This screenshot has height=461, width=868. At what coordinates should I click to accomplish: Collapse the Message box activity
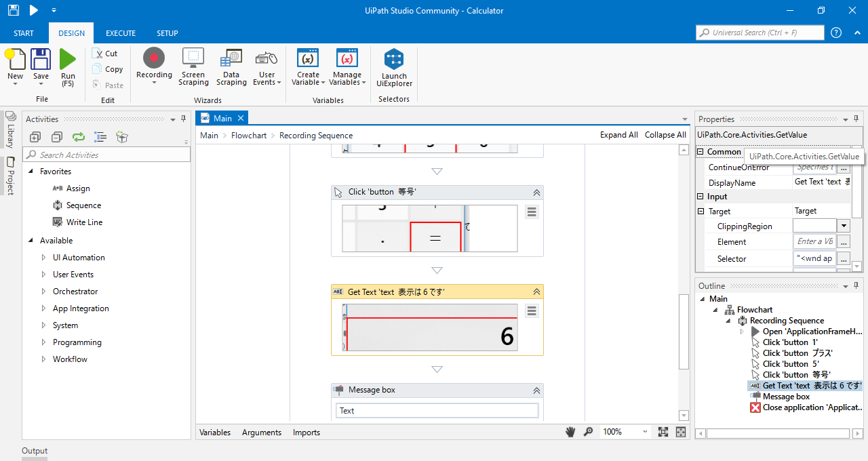(536, 390)
